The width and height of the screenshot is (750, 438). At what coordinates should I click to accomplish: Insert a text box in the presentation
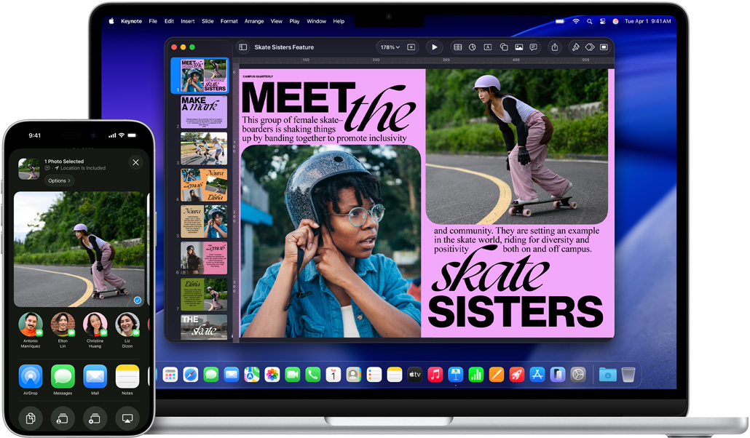pyautogui.click(x=488, y=47)
